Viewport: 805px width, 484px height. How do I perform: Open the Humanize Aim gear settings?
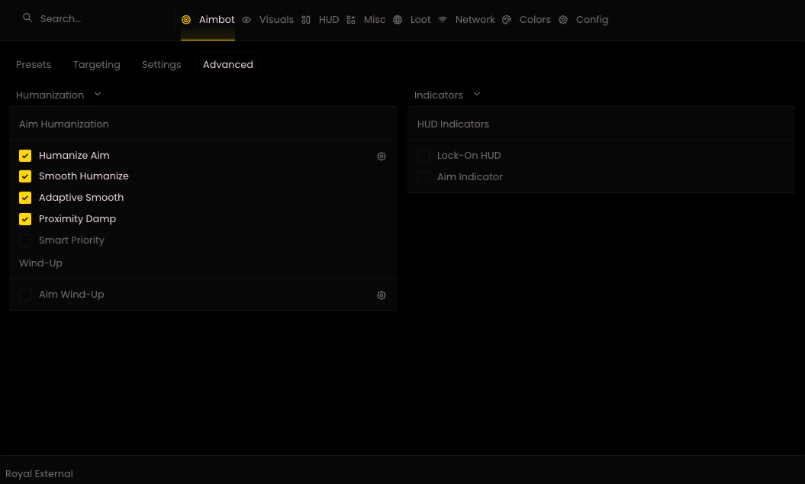pos(382,156)
